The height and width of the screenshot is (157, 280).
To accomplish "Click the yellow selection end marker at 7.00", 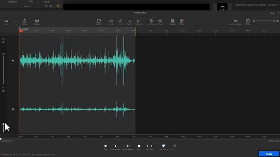I will coord(136,31).
